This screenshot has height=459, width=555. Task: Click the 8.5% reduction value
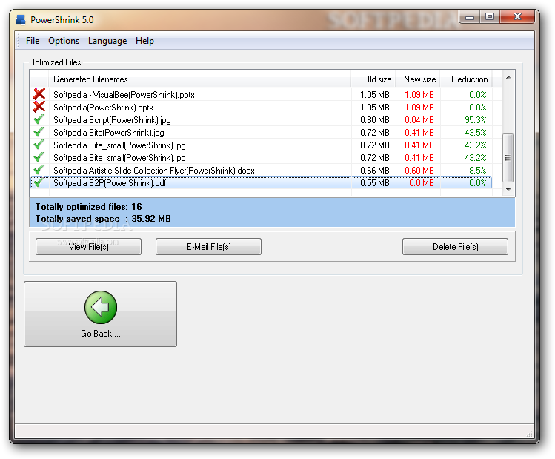[477, 171]
